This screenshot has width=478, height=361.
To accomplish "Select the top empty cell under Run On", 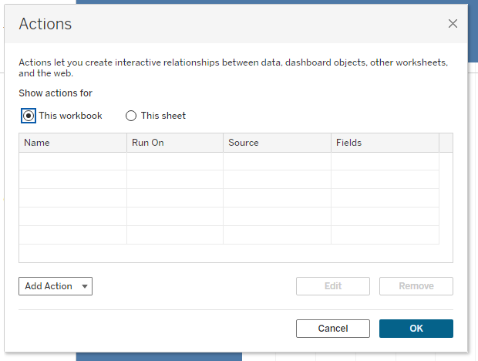I will pos(175,161).
